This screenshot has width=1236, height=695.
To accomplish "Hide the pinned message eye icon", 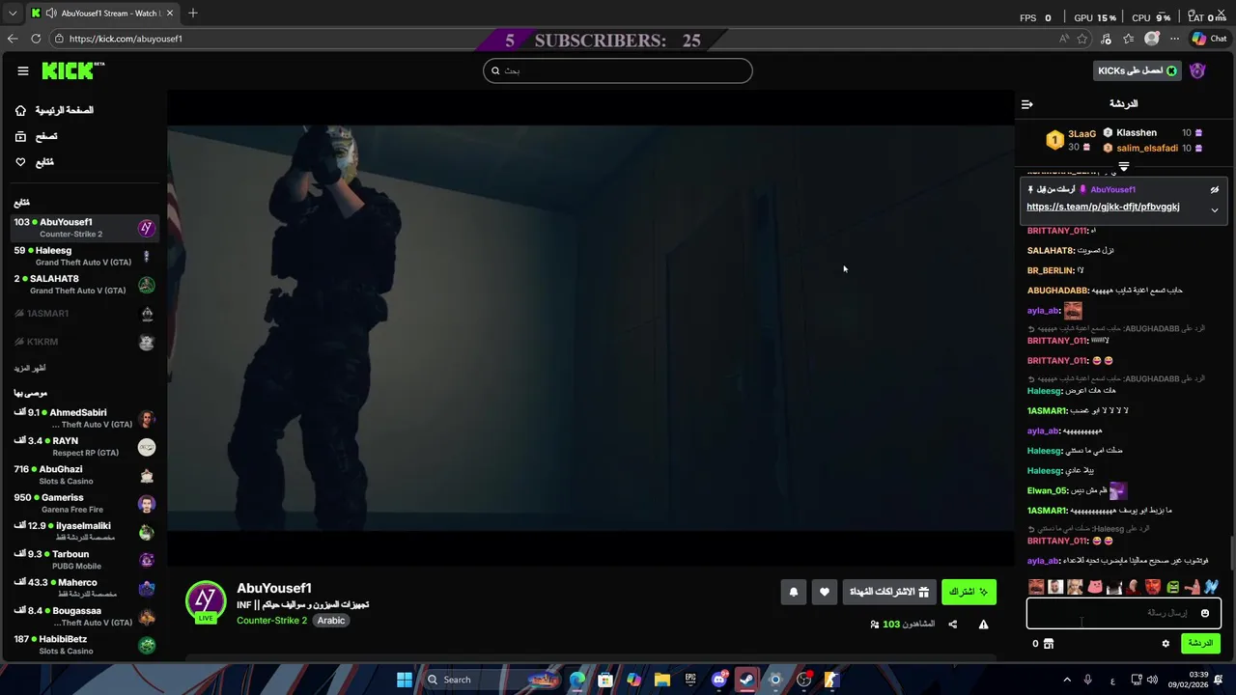I will pyautogui.click(x=1215, y=190).
